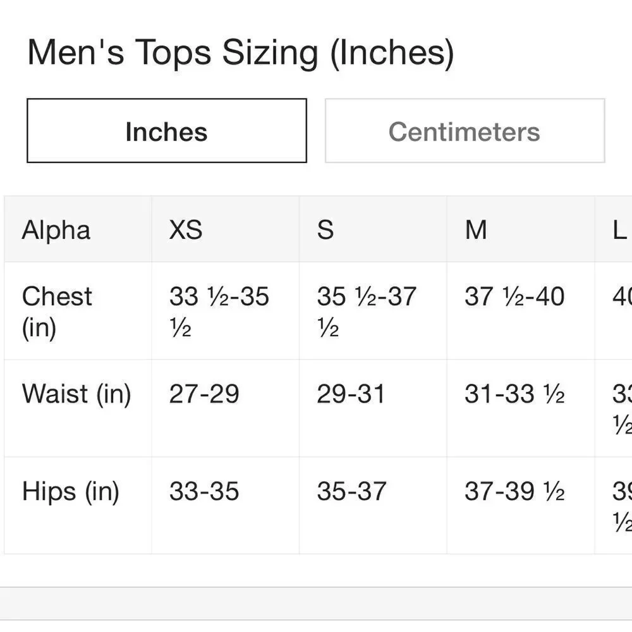632x632 pixels.
Task: Select the XS column header
Action: [185, 230]
